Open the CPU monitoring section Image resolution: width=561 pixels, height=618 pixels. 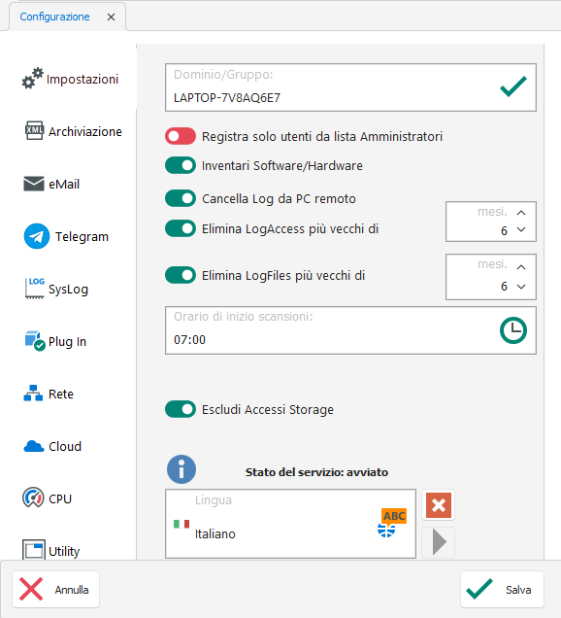pyautogui.click(x=48, y=498)
